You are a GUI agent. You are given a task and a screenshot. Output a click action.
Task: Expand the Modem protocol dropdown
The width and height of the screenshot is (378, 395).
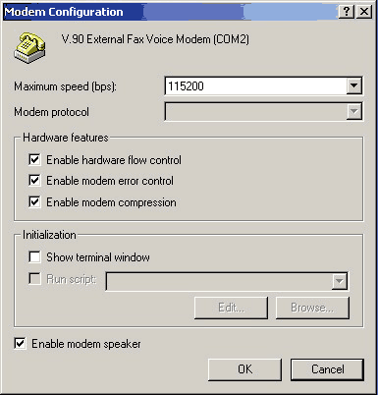coord(353,111)
